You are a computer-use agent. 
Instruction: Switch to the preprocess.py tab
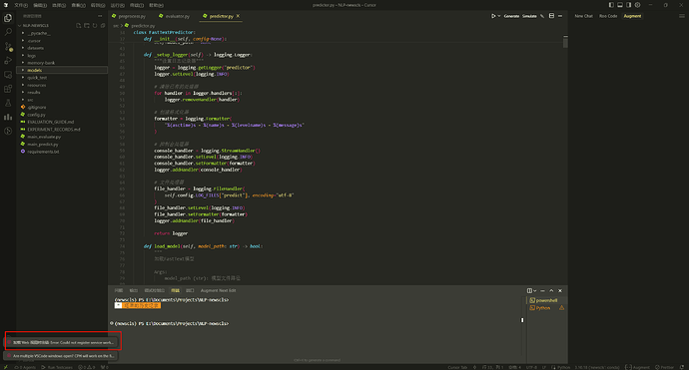click(129, 16)
